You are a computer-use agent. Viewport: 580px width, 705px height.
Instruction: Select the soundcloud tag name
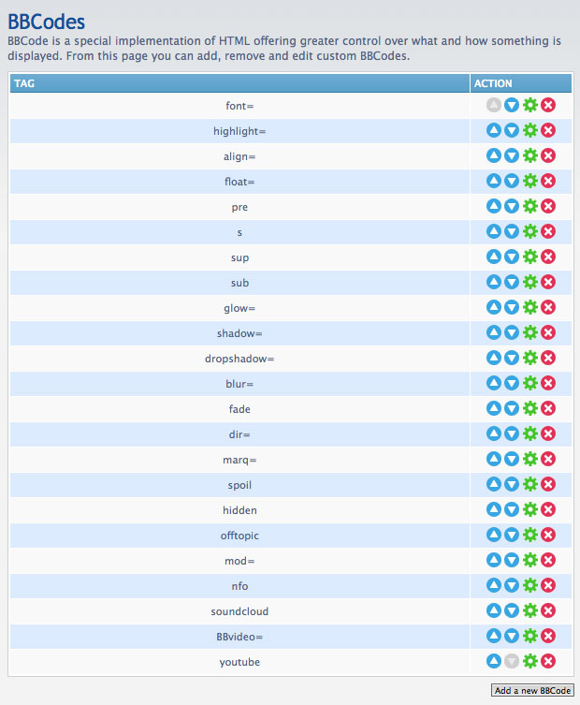(x=239, y=611)
